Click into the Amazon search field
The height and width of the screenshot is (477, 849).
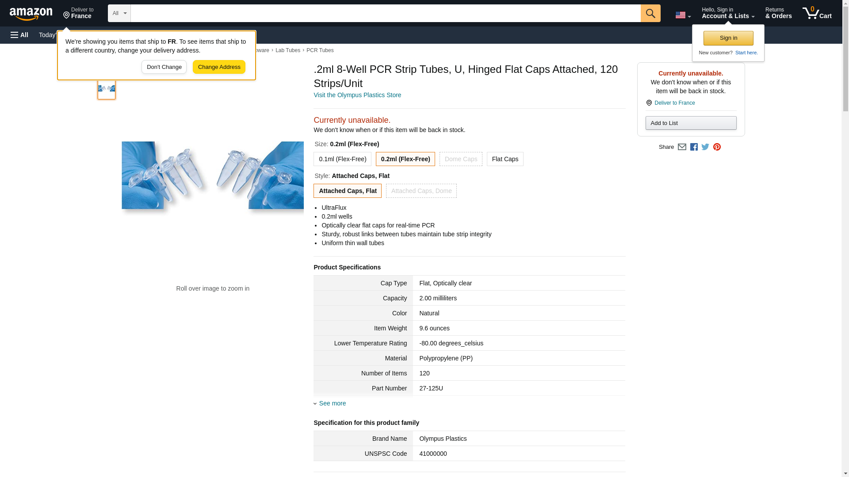[x=385, y=13]
